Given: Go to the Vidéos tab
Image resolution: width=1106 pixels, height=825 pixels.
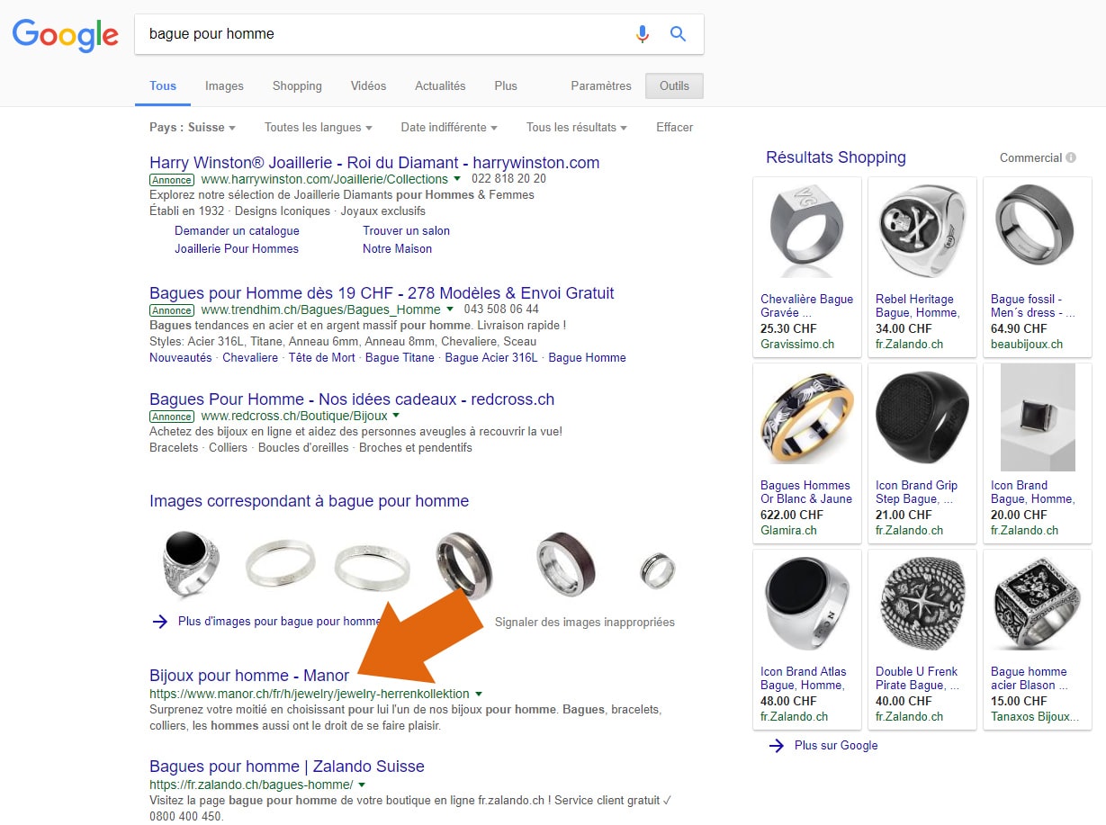Looking at the screenshot, I should coord(368,86).
